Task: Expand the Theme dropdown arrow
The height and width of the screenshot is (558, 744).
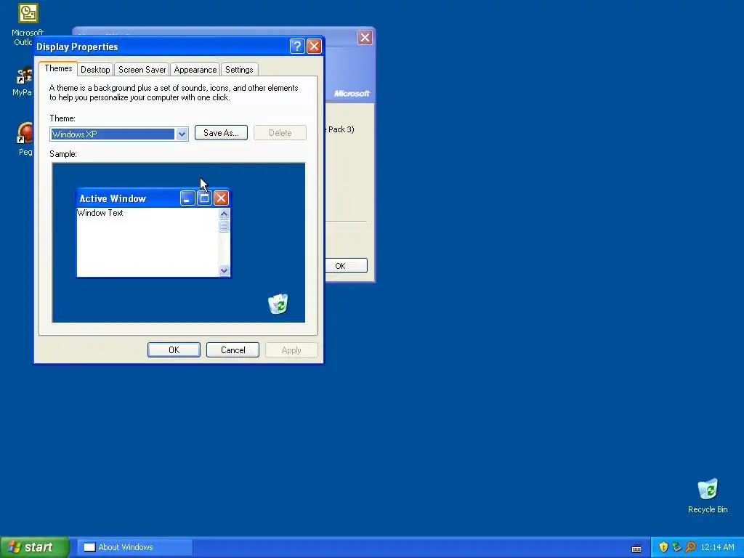Action: (182, 134)
